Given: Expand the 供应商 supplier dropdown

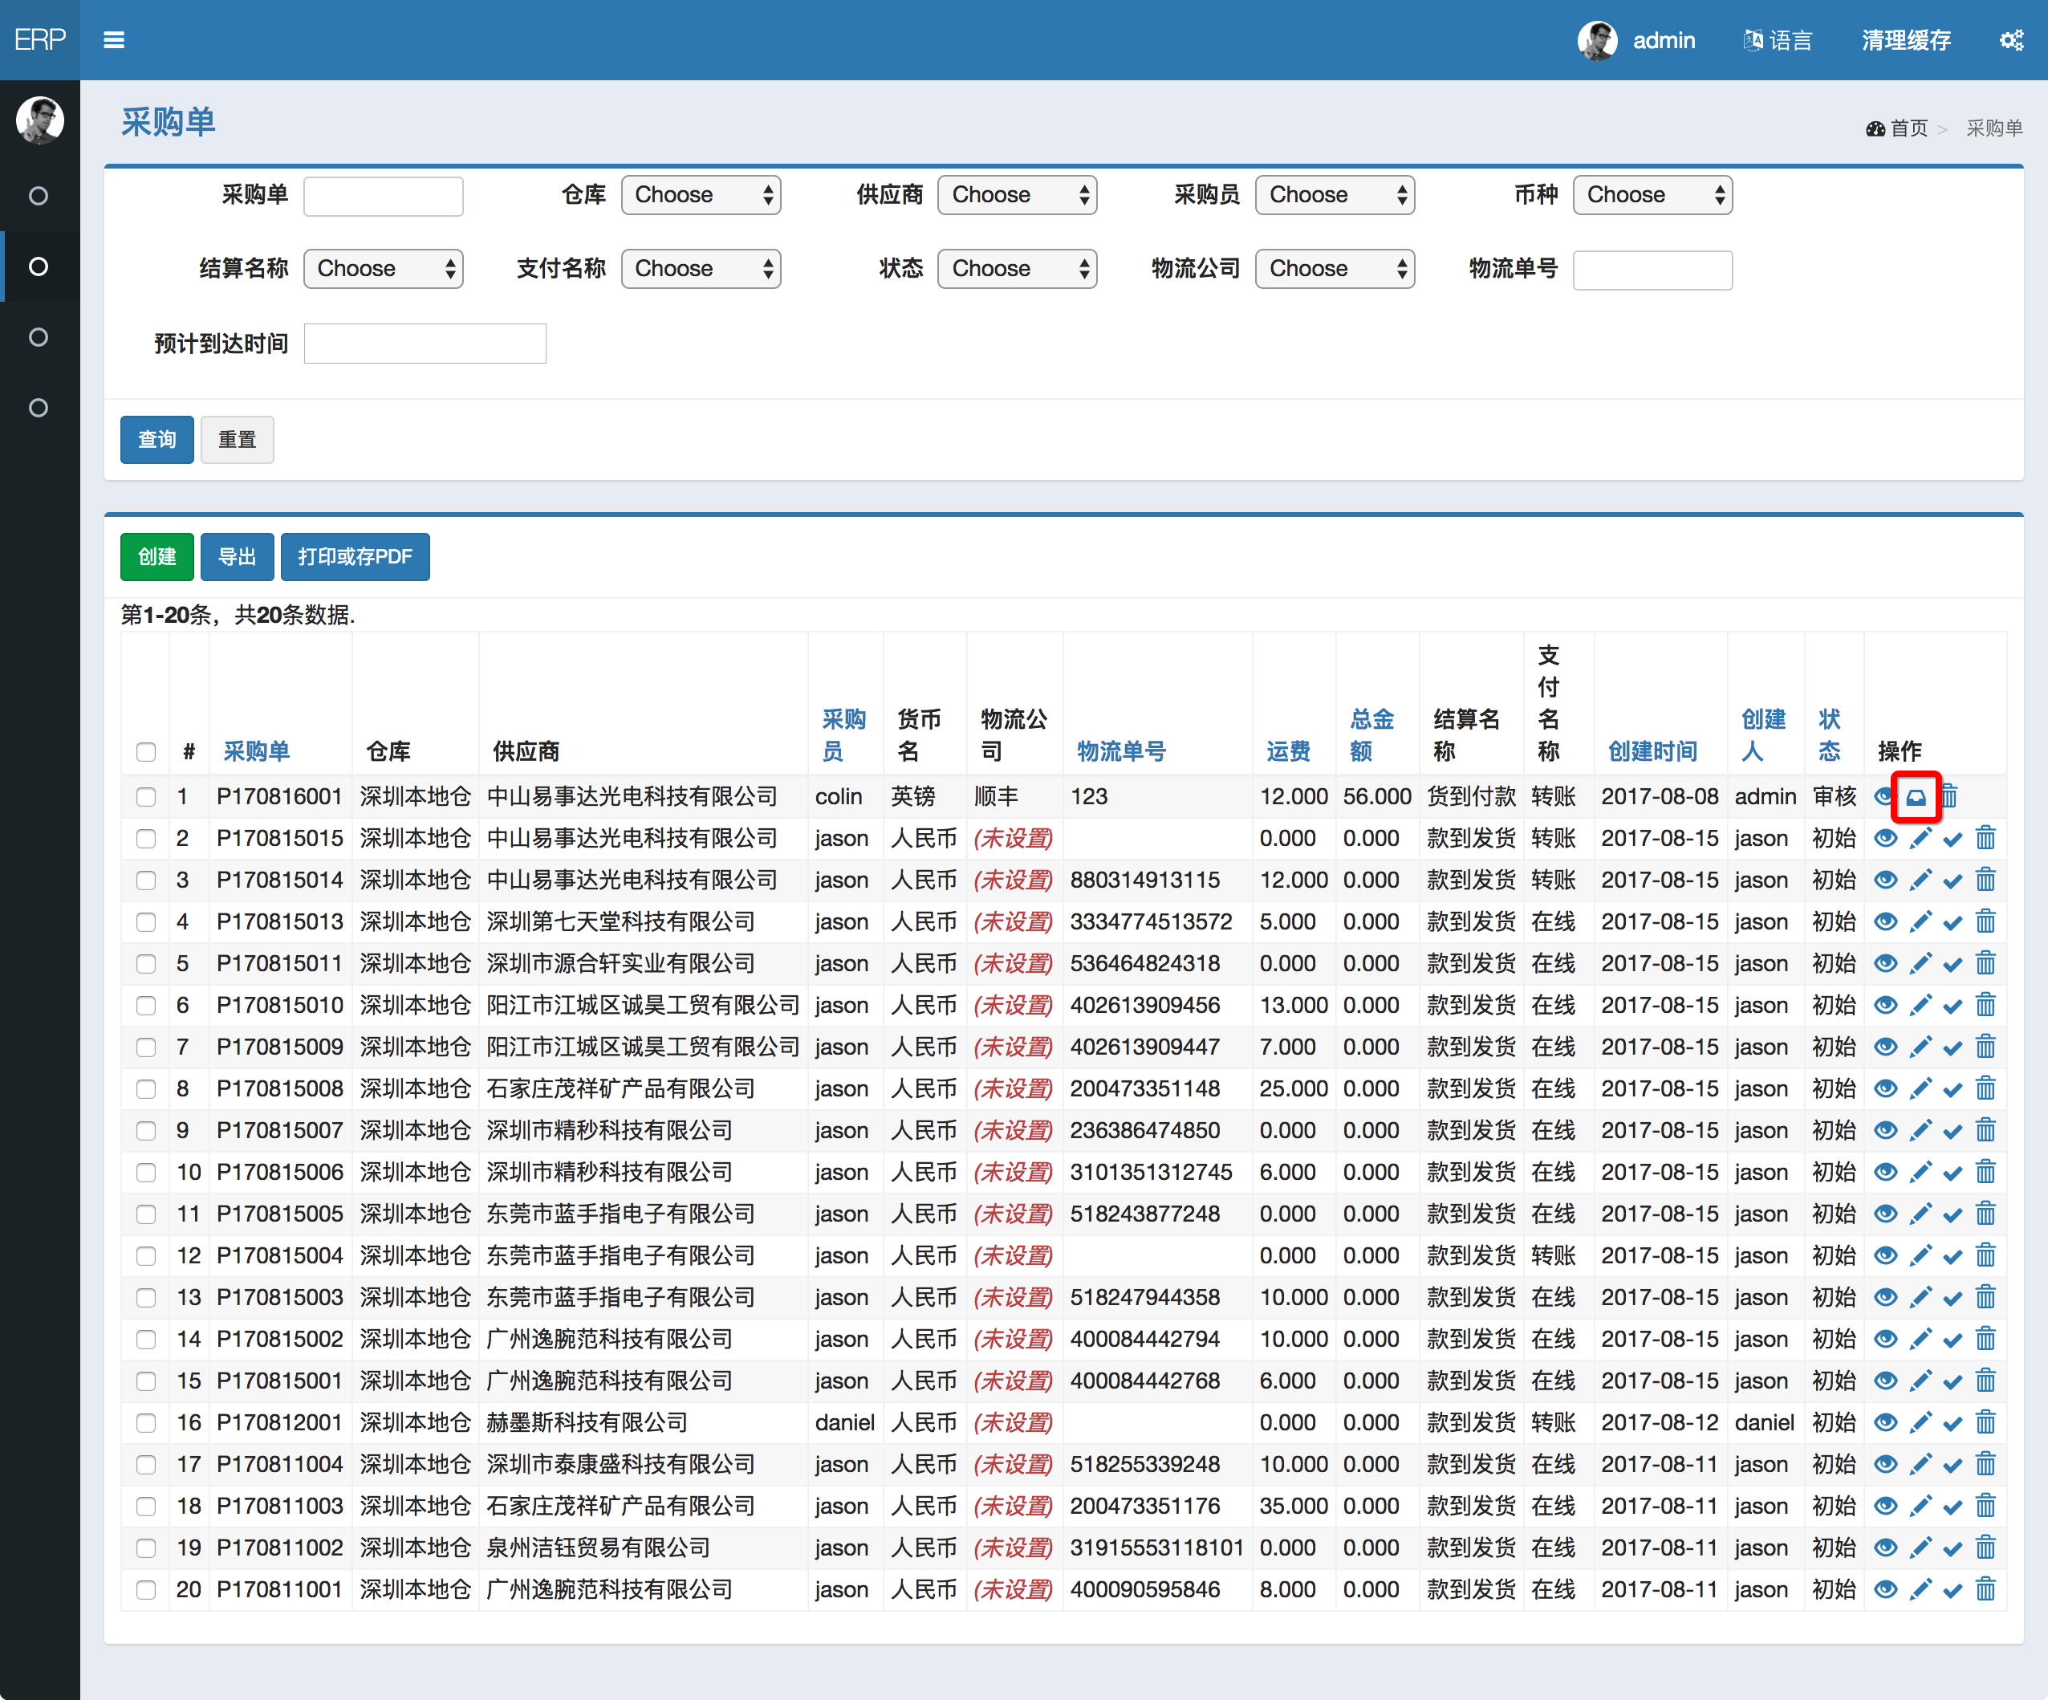Looking at the screenshot, I should click(1017, 195).
